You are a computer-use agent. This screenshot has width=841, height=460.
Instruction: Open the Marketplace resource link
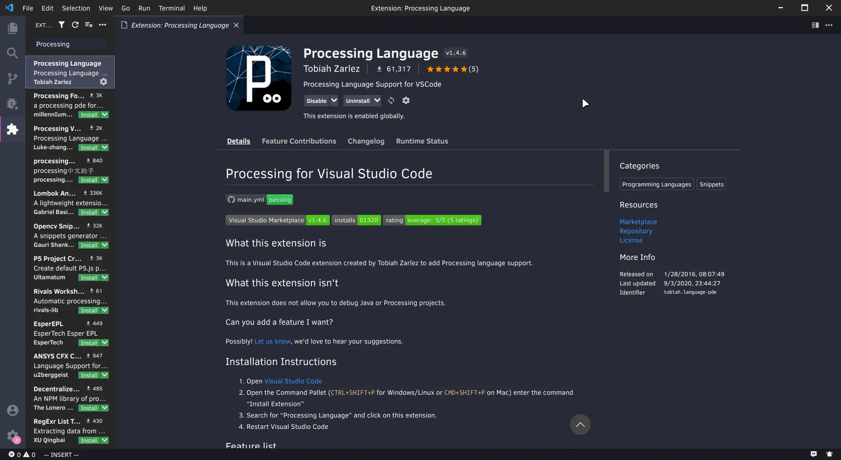click(x=638, y=222)
